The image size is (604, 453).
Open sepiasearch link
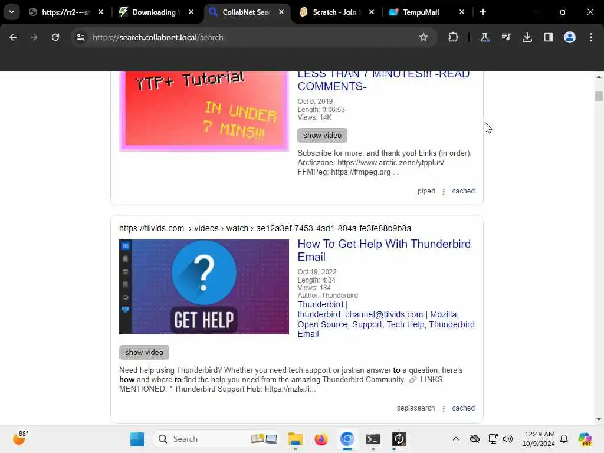pos(416,408)
